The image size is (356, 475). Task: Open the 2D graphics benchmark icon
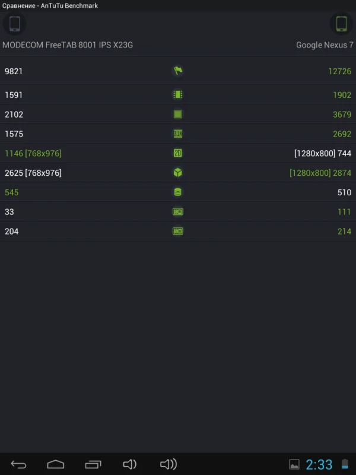tap(178, 153)
